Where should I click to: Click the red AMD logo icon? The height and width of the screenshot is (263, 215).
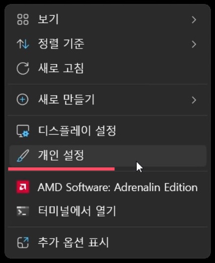23,187
